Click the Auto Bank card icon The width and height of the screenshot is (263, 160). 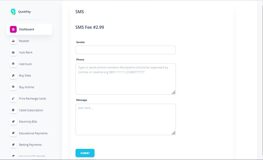point(13,52)
